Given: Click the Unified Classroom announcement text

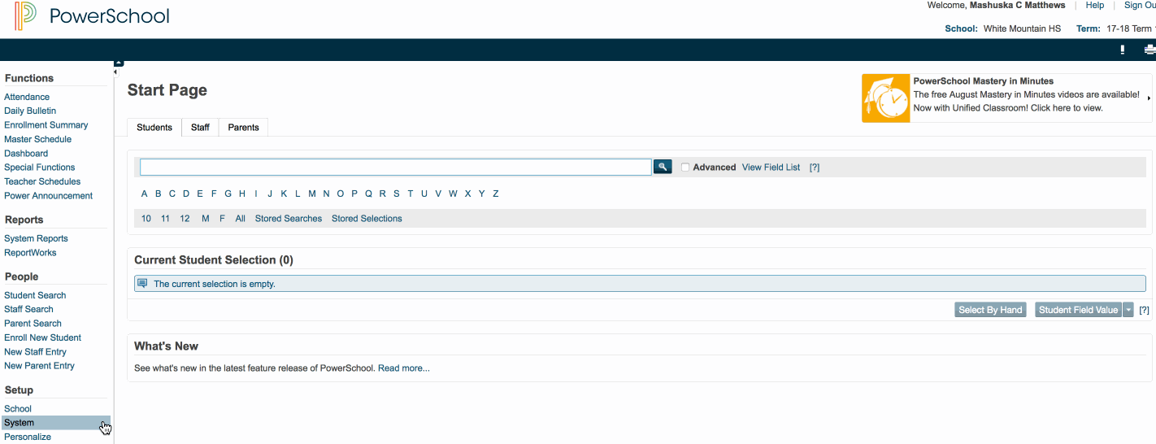Looking at the screenshot, I should [1008, 108].
